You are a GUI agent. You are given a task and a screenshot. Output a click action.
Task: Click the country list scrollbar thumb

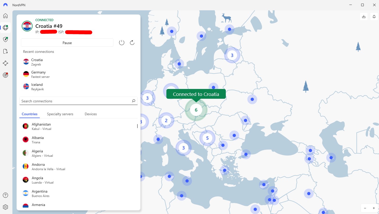(x=137, y=126)
